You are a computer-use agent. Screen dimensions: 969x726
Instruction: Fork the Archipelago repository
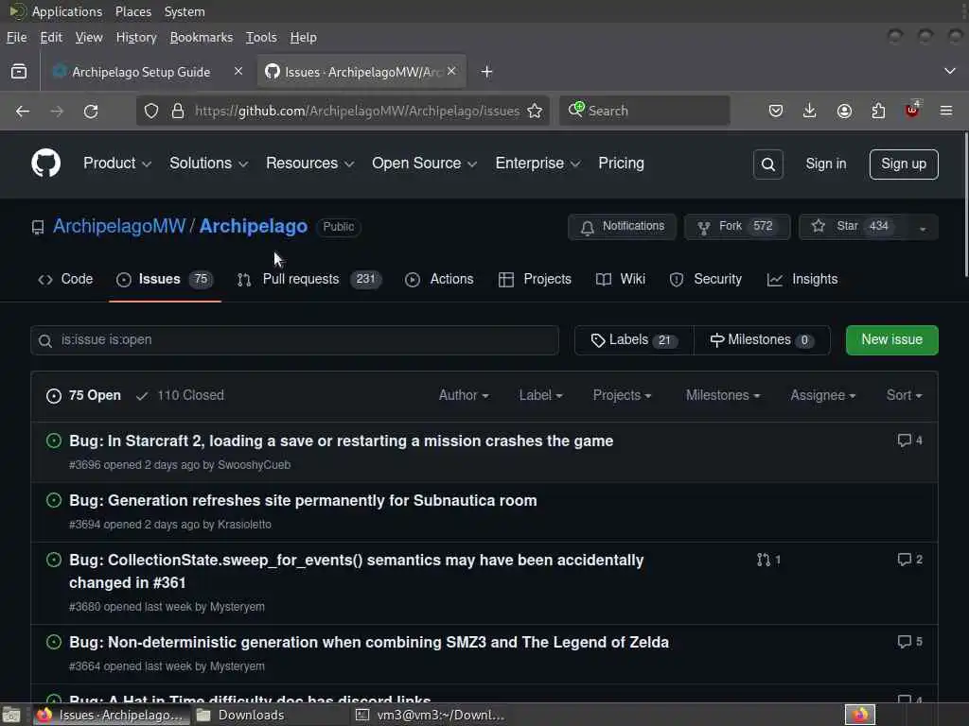click(x=736, y=227)
